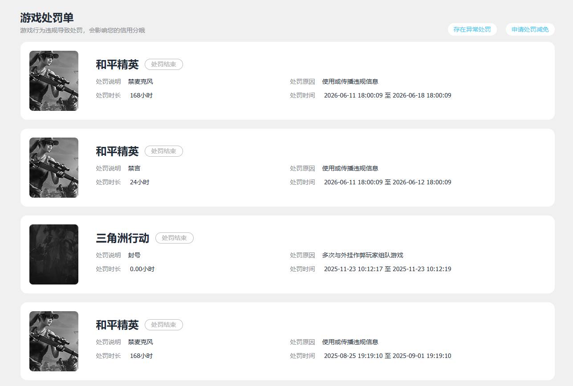Click the 0.00小时 duration value
573x386 pixels.
142,269
